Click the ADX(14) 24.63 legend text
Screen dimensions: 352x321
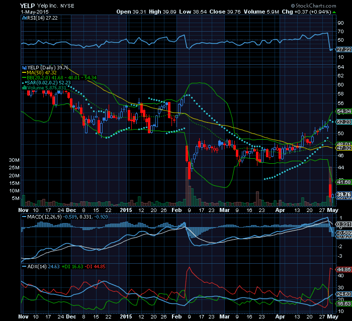point(44,266)
